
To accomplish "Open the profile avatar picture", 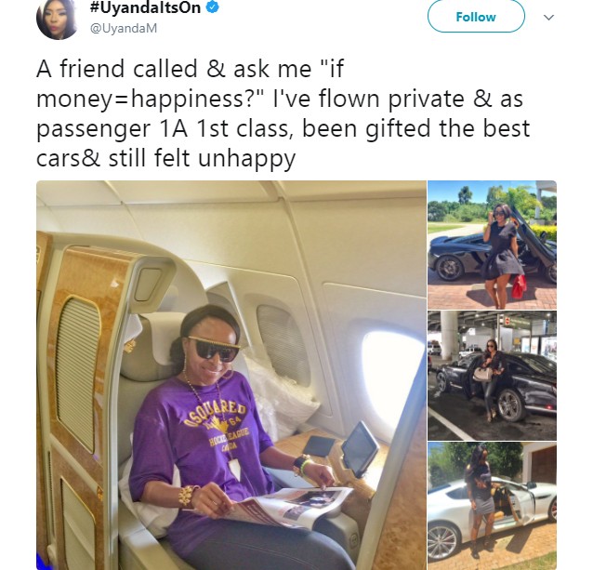I will click(57, 19).
